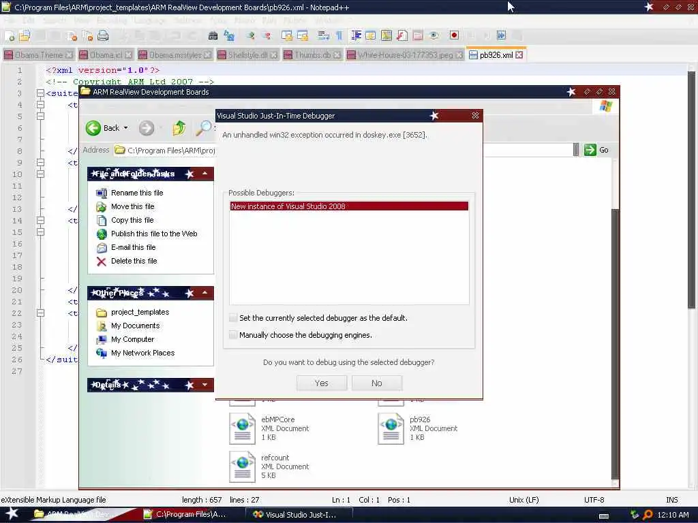
Task: Select the refcount XML Document file
Action: [269, 466]
